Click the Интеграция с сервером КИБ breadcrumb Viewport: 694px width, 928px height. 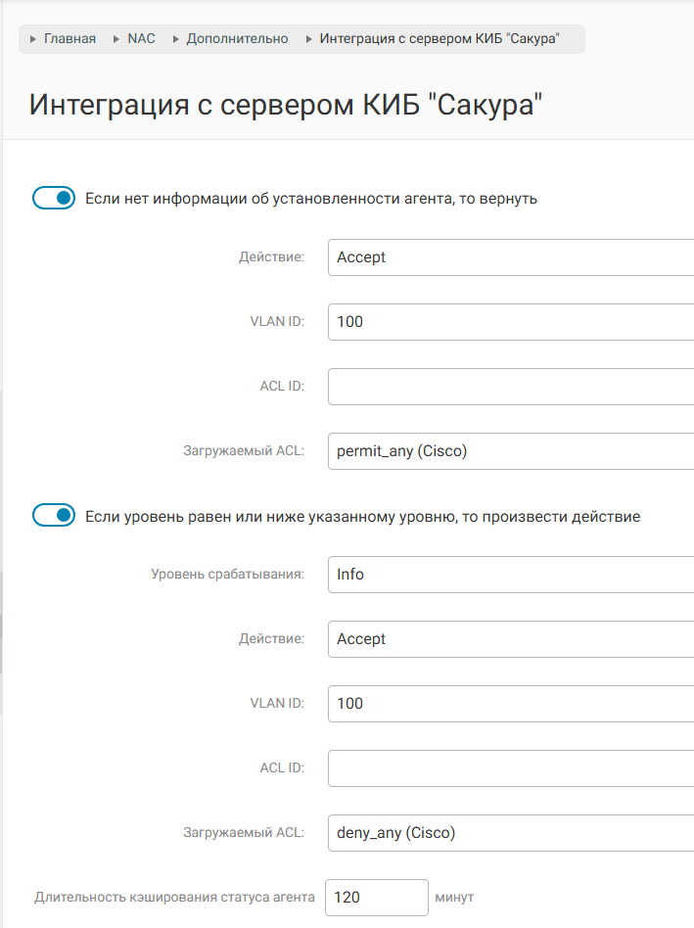pos(440,39)
